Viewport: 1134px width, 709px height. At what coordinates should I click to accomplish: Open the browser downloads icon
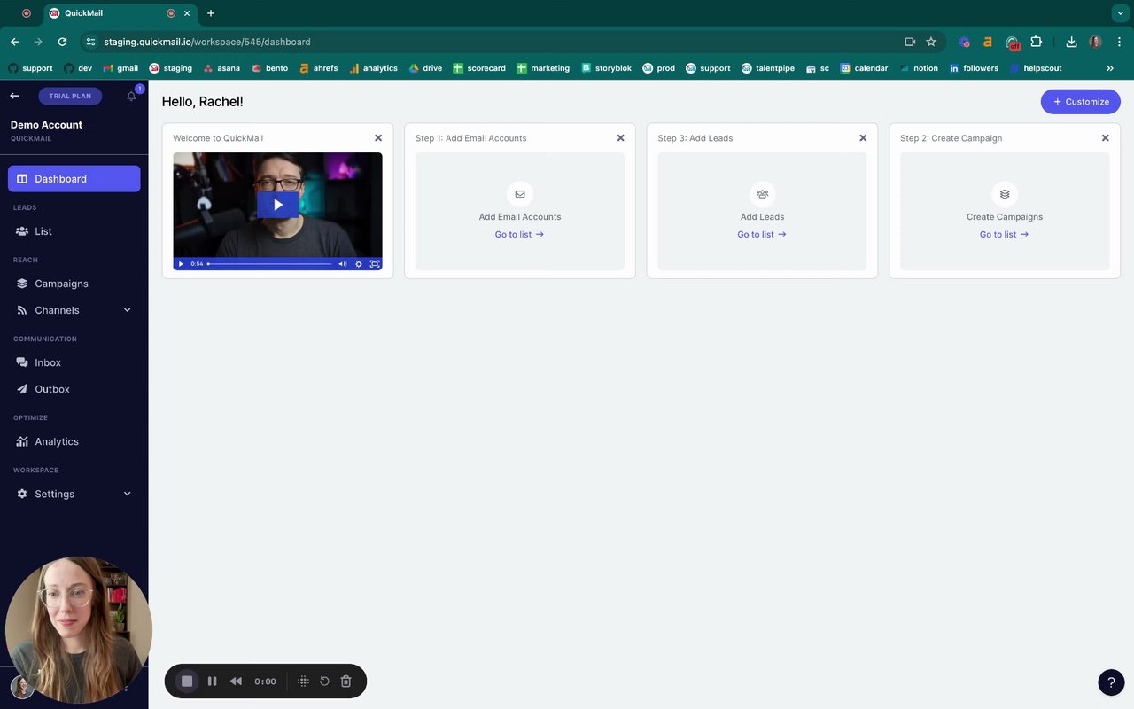point(1071,42)
